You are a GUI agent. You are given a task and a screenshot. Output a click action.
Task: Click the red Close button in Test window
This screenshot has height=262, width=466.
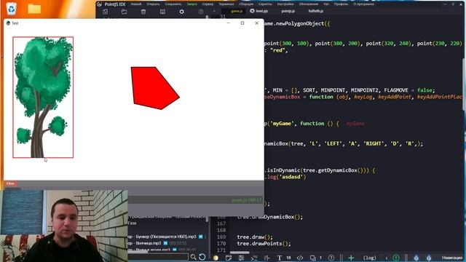tap(10, 183)
